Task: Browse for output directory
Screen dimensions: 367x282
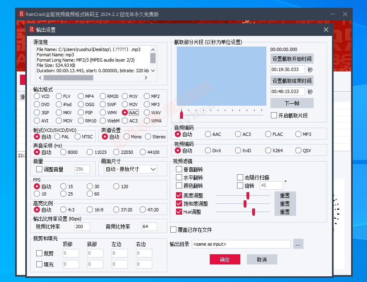Action: 298,244
